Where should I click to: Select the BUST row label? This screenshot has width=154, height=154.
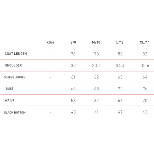9,89
